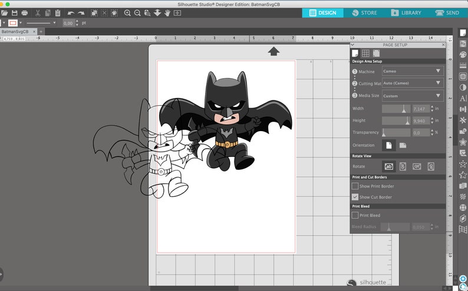Uncheck Show Cut Border checkbox
Viewport: 468px width, 291px height.
[355, 197]
